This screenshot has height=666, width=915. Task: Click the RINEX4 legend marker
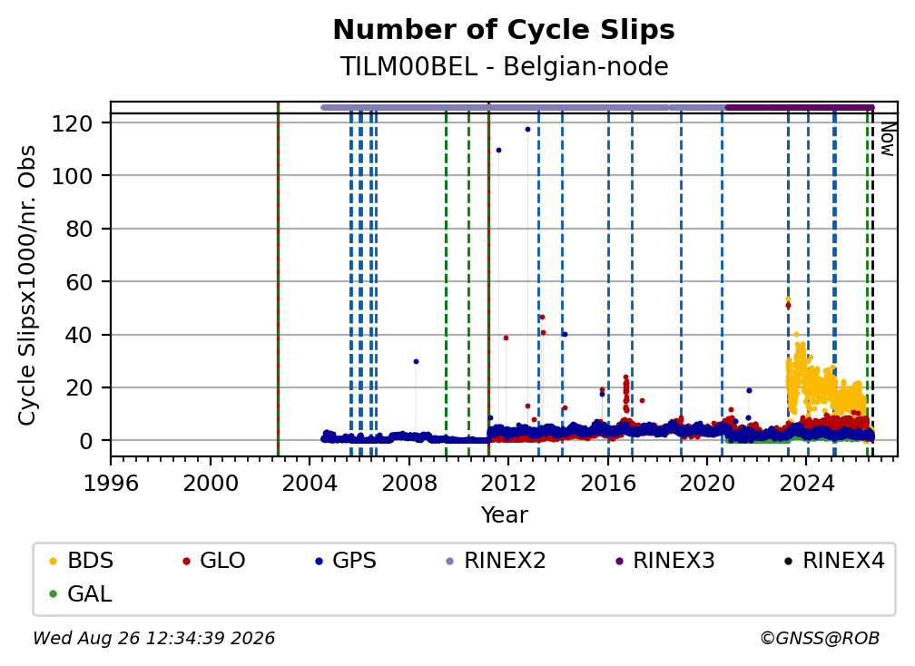click(788, 561)
